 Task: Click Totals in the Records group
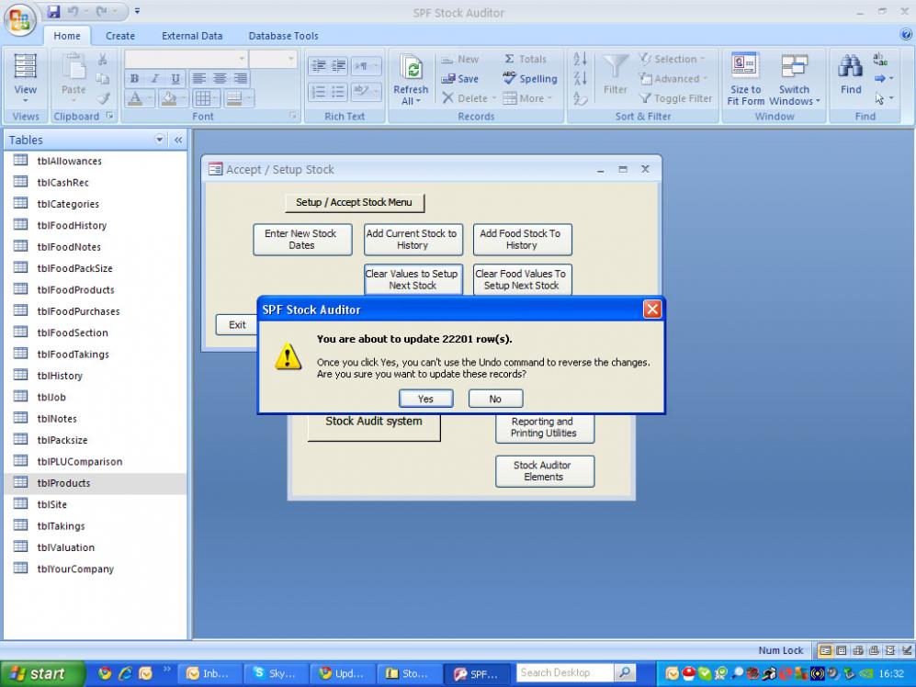pos(526,59)
